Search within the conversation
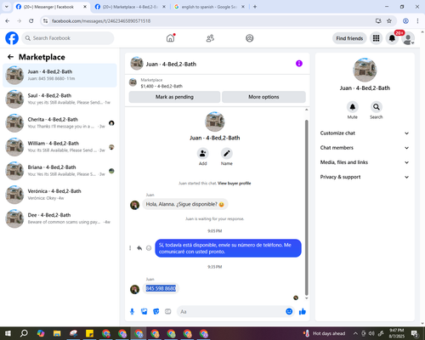The width and height of the screenshot is (425, 340). [377, 107]
